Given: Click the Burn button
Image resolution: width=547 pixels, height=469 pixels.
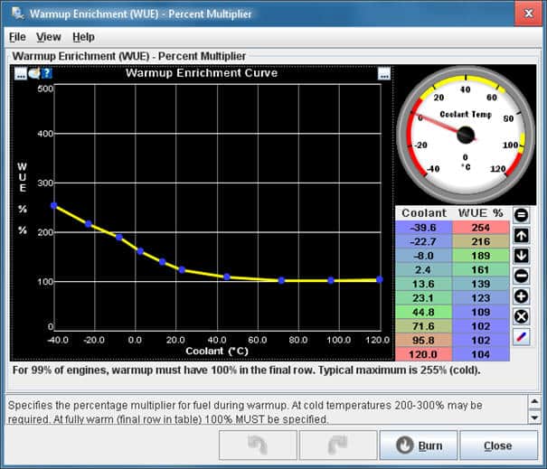Looking at the screenshot, I should [417, 446].
